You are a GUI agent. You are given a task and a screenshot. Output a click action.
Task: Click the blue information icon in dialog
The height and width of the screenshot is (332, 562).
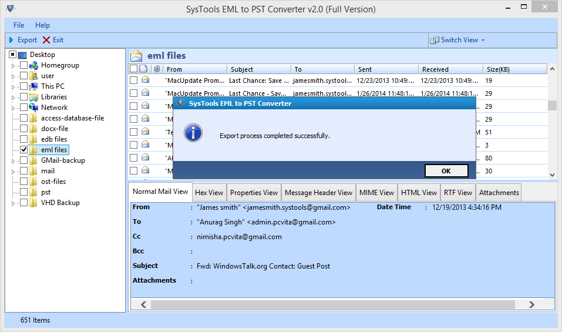tap(193, 133)
